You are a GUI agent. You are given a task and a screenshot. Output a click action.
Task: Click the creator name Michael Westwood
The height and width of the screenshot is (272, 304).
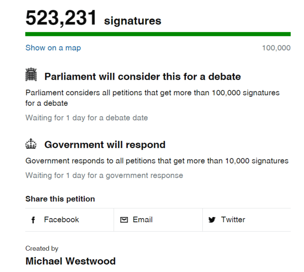[x=70, y=261]
